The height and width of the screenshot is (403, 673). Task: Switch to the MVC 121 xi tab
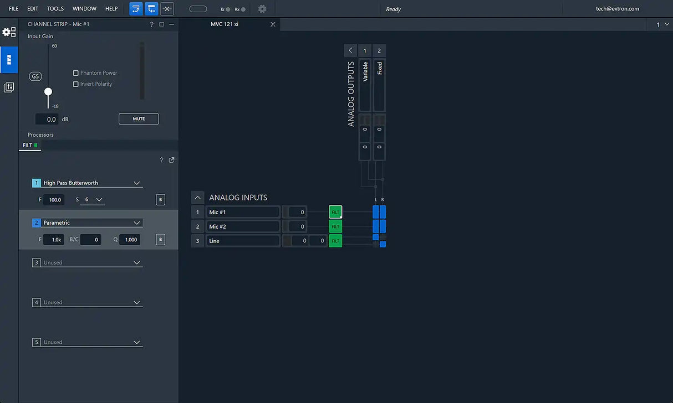pyautogui.click(x=225, y=24)
